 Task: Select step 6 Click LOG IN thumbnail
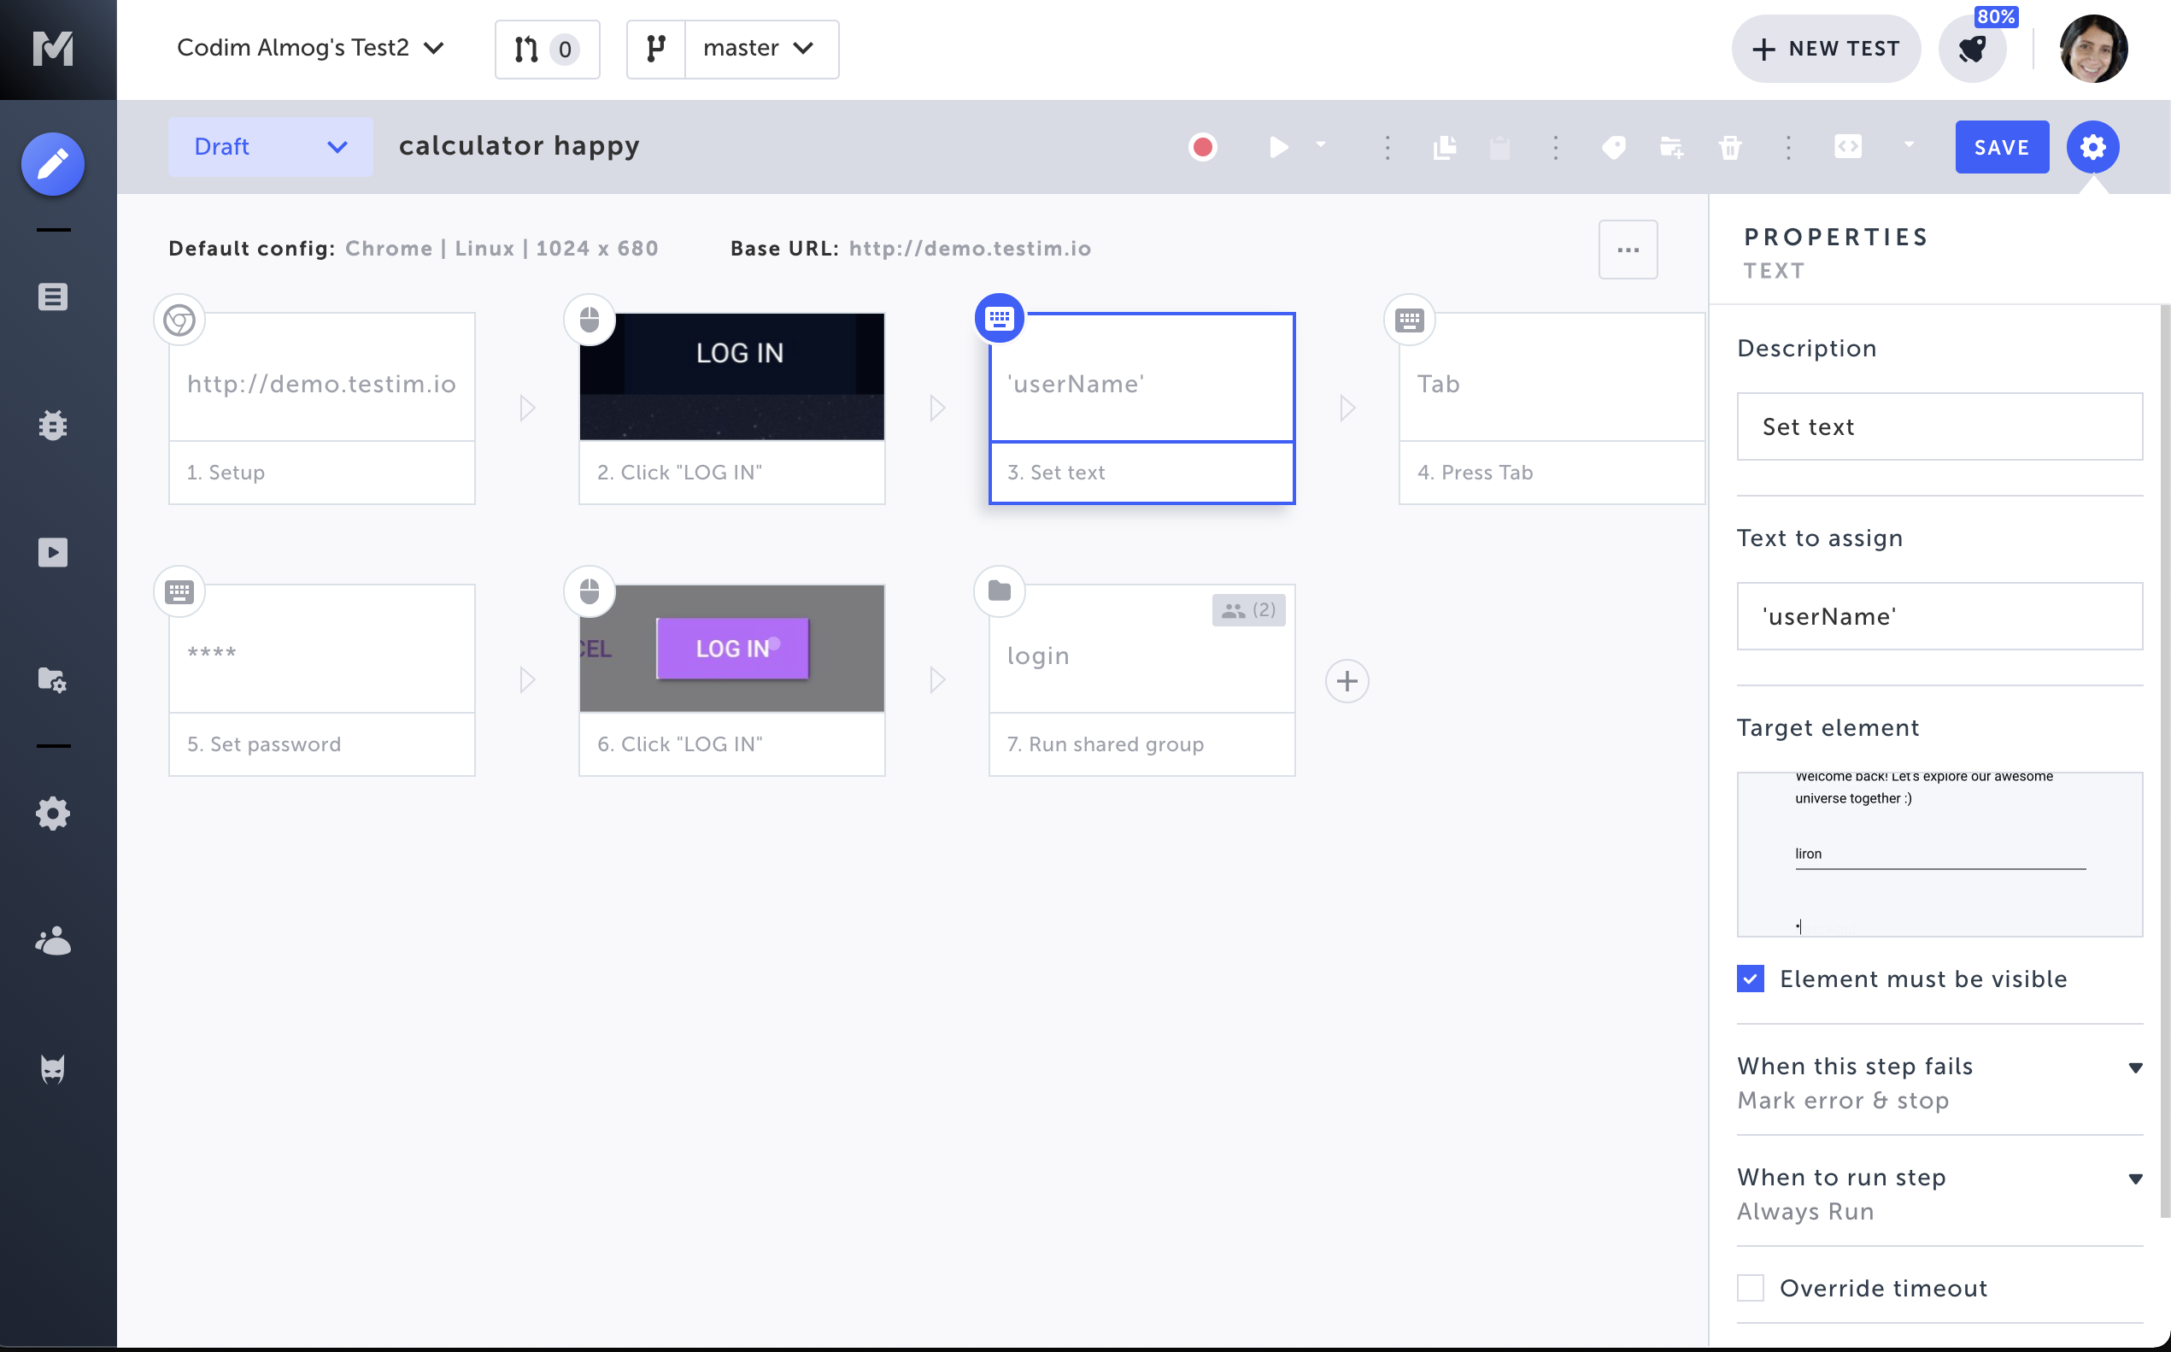click(731, 649)
